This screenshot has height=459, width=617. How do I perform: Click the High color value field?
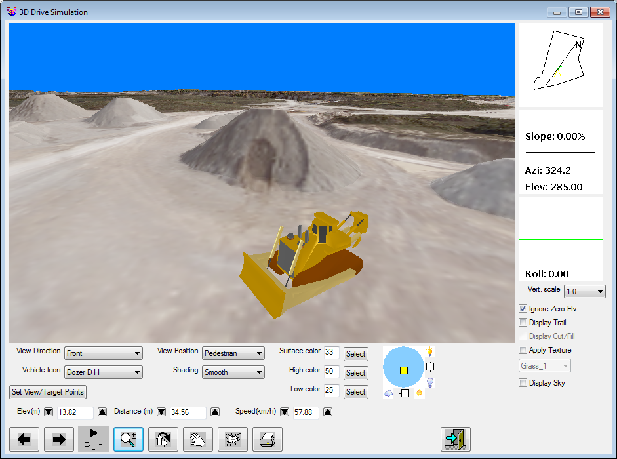click(x=331, y=371)
